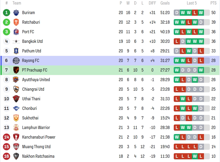Click the Muang Thong Utd crest
The height and width of the screenshot is (162, 220).
click(x=16, y=147)
